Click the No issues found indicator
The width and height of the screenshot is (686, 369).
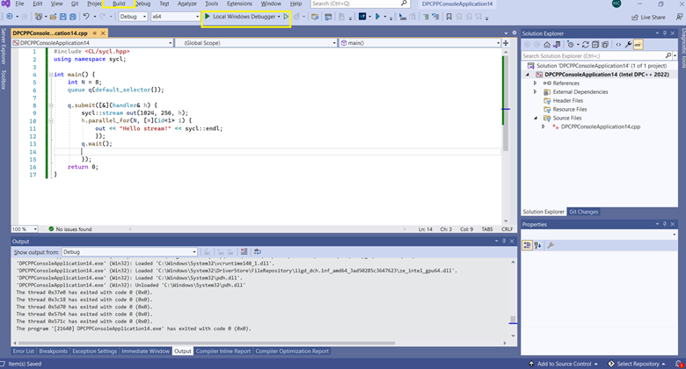[x=70, y=229]
